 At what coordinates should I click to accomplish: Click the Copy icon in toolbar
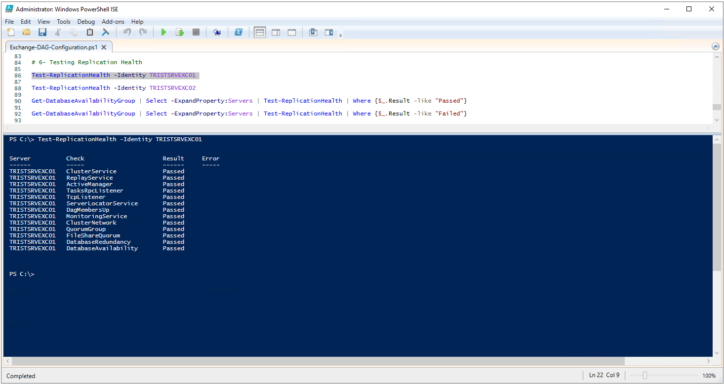[x=74, y=32]
